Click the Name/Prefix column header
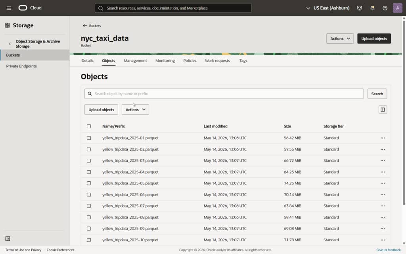This screenshot has height=254, width=406. click(113, 126)
